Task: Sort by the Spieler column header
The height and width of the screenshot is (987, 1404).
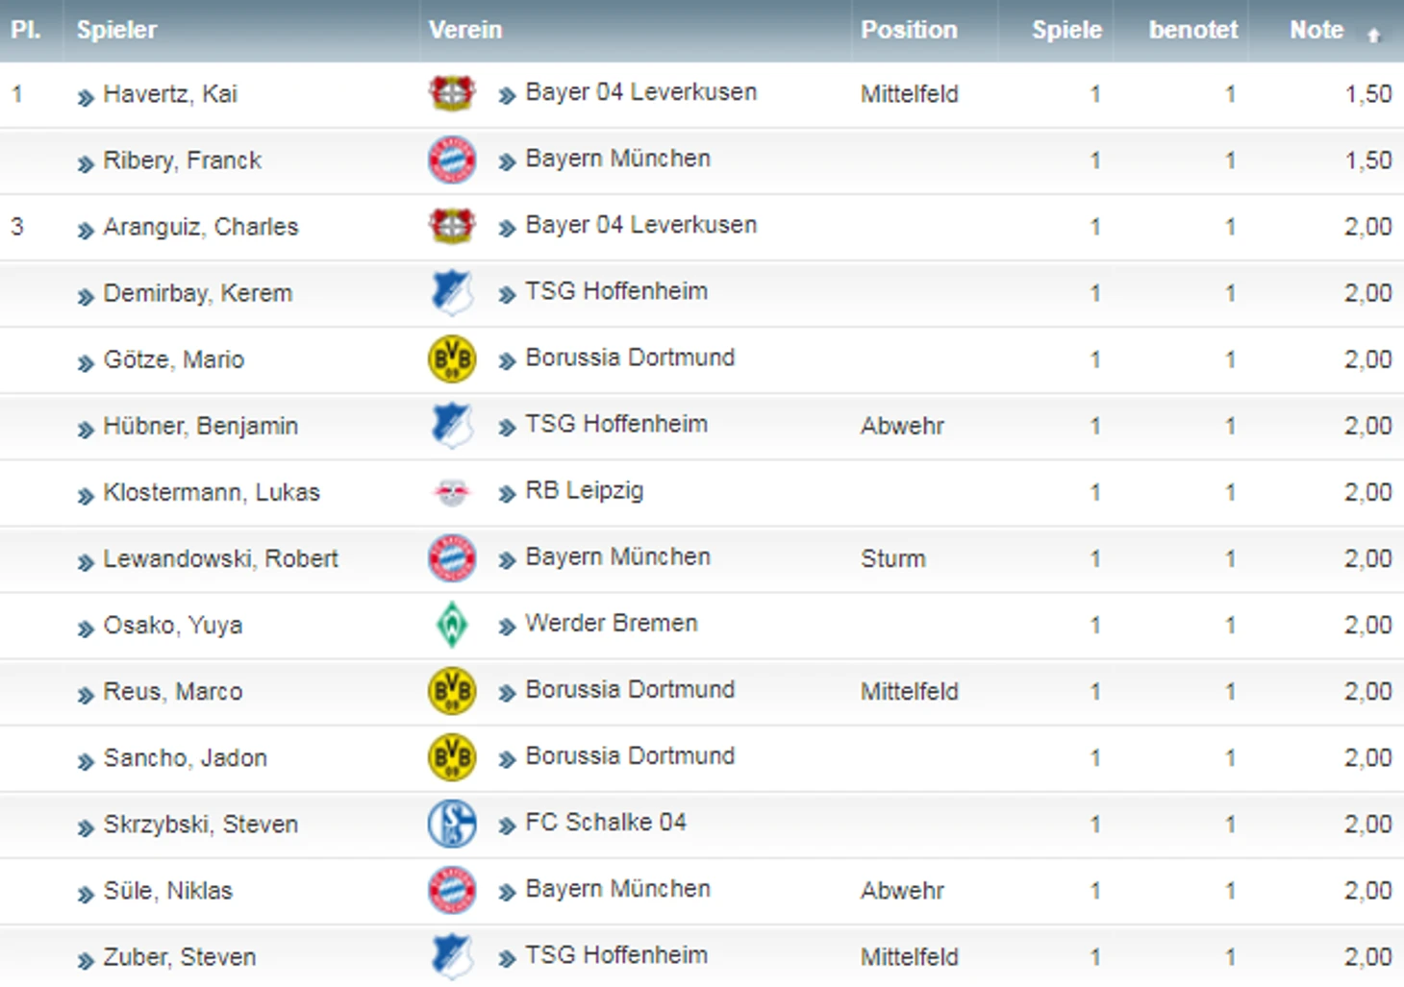Action: (x=116, y=30)
